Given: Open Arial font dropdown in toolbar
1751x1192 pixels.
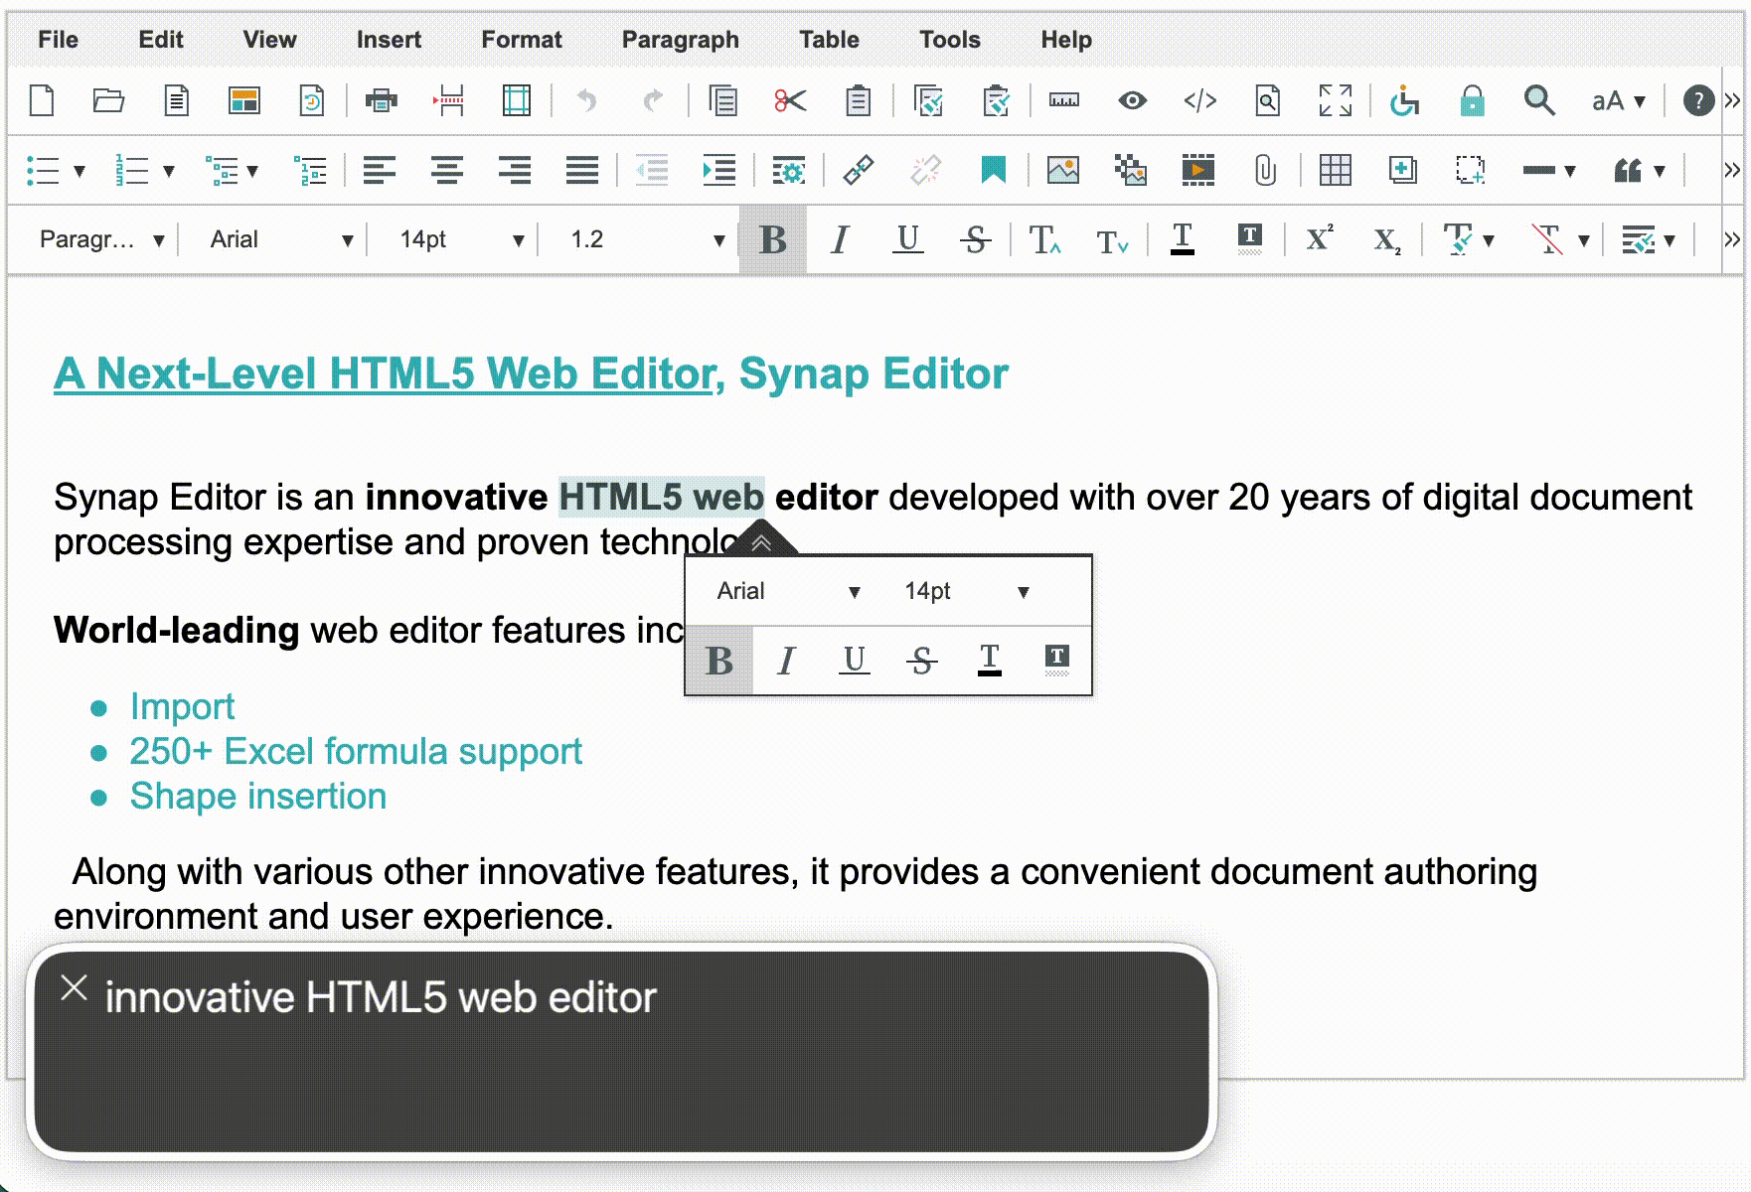Looking at the screenshot, I should (280, 239).
